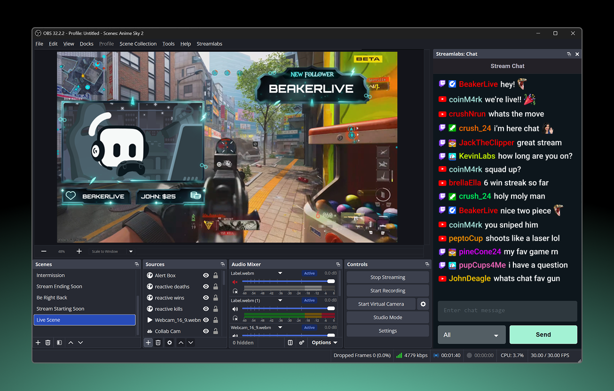The width and height of the screenshot is (614, 391).
Task: Open scene filters icon in Scenes toolbar
Action: pyautogui.click(x=59, y=343)
